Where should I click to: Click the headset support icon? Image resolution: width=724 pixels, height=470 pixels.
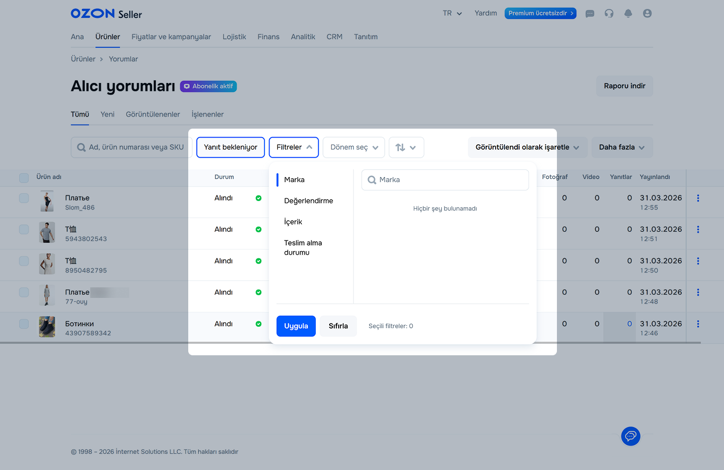pos(609,13)
